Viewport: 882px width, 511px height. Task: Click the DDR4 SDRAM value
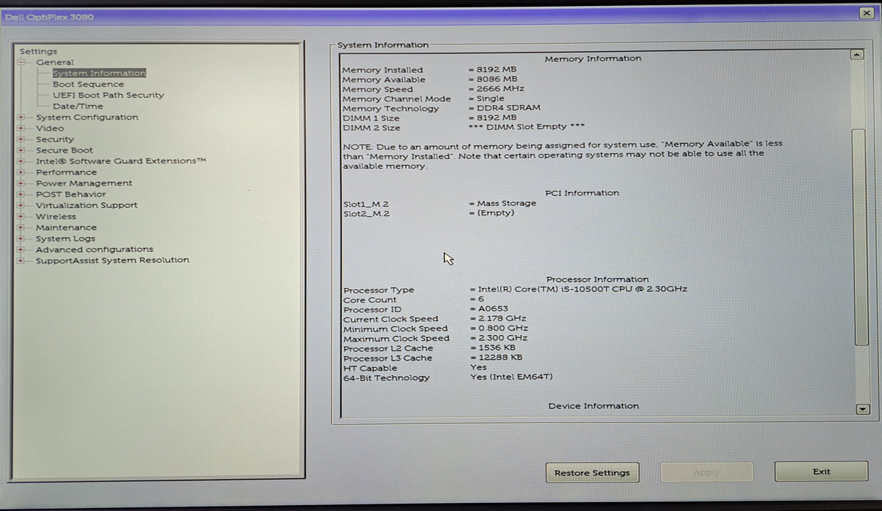coord(509,108)
